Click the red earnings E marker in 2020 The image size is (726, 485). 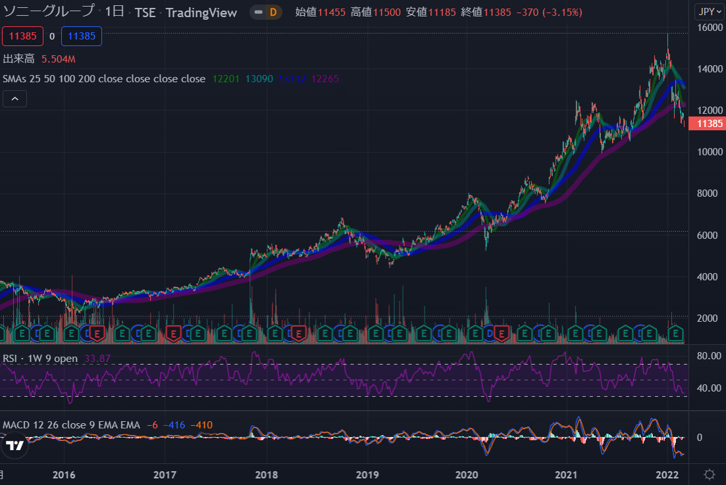[x=502, y=333]
